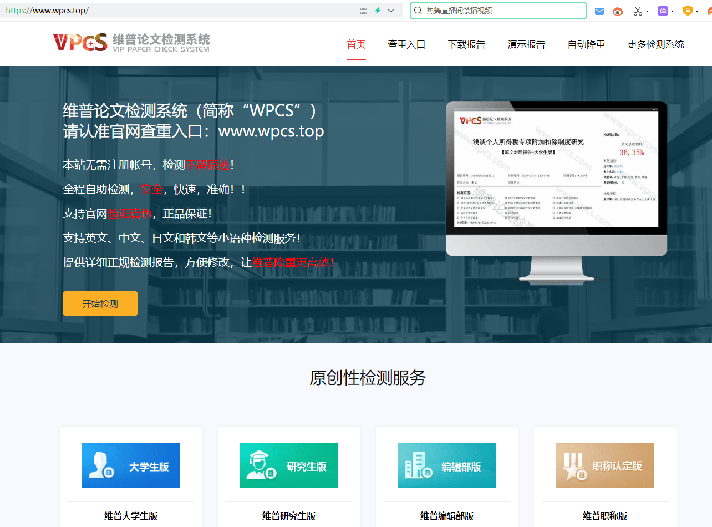The width and height of the screenshot is (712, 527).
Task: Open the 自动降重 navigation item
Action: click(586, 44)
